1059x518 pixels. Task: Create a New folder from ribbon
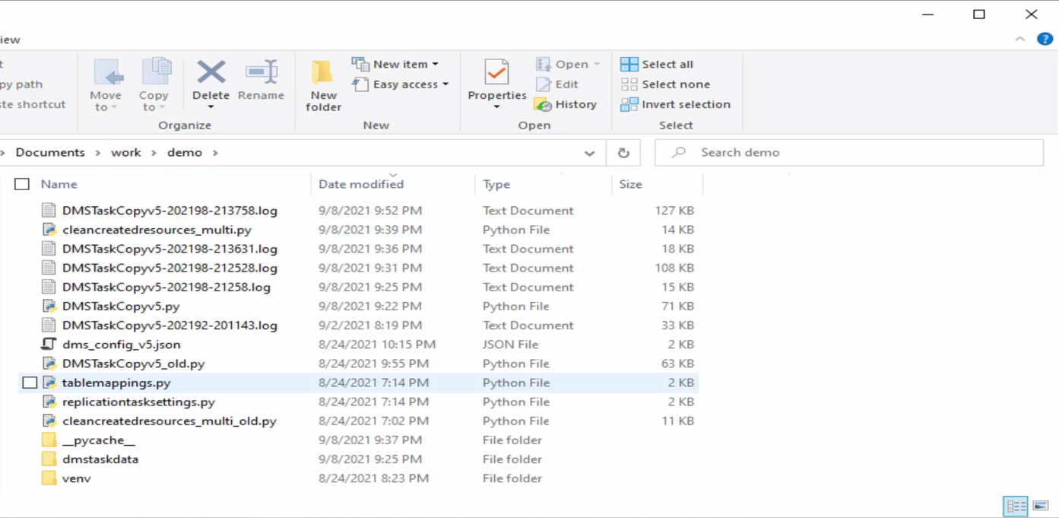pyautogui.click(x=323, y=84)
